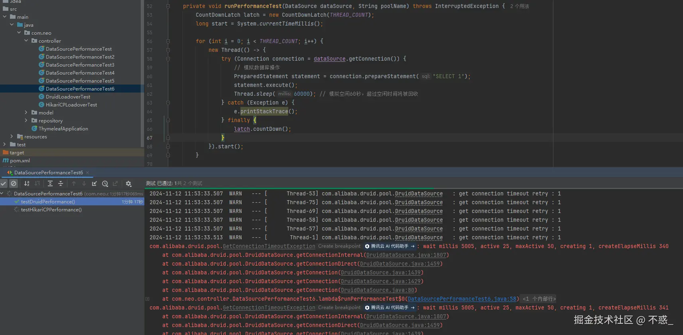
Task: Open DataSourcePerformanceTest2 in project tree
Action: pyautogui.click(x=80, y=57)
